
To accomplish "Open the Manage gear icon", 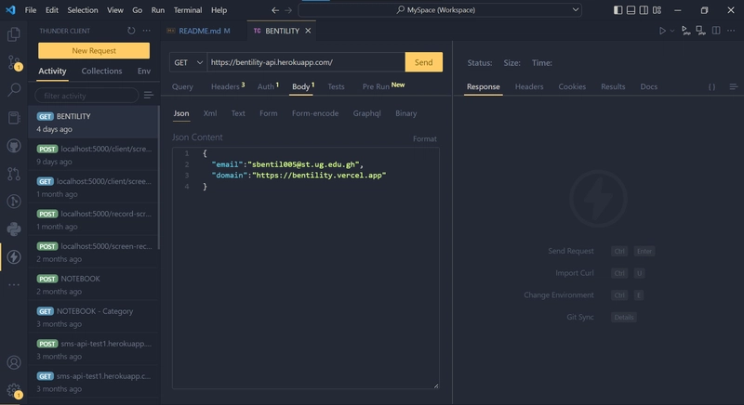I will (14, 390).
